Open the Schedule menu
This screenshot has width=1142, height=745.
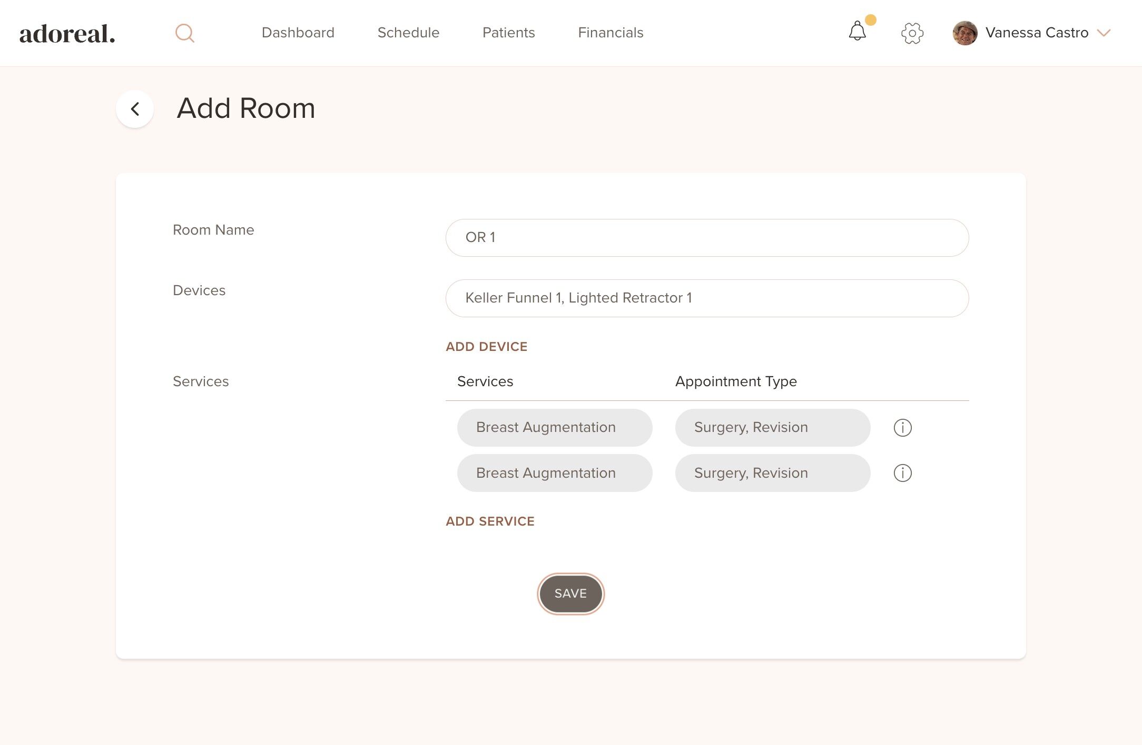(x=408, y=33)
